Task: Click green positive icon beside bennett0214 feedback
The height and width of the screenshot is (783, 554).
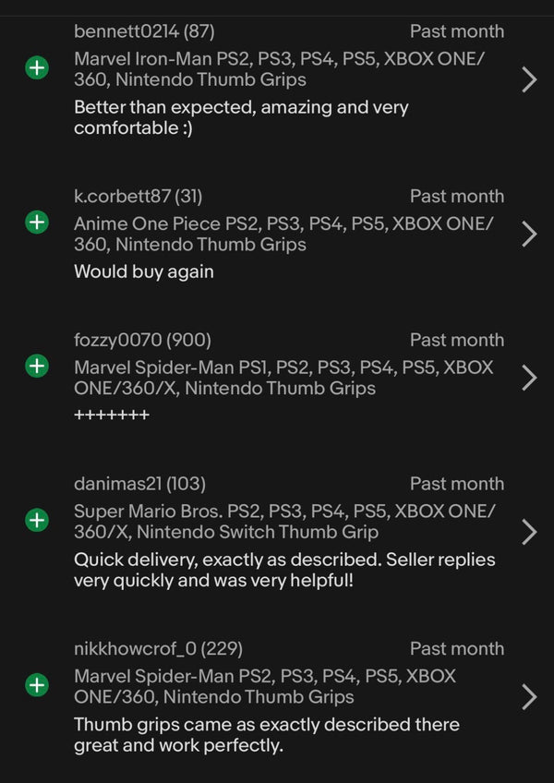Action: 36,67
